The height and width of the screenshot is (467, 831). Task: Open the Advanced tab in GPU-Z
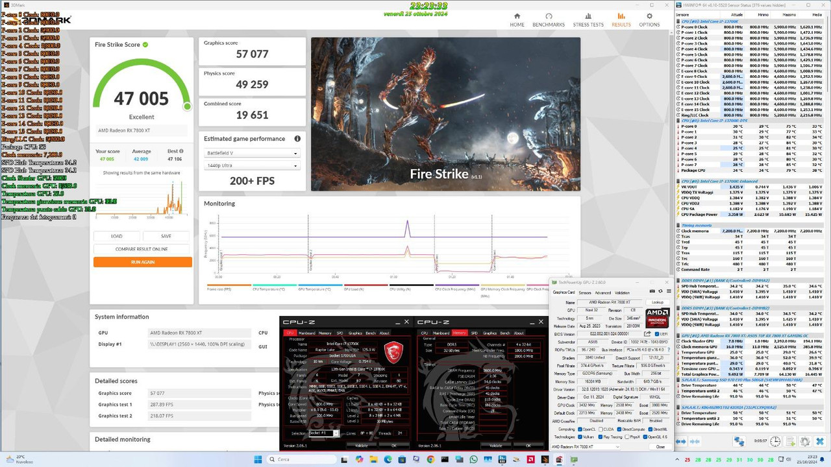603,293
